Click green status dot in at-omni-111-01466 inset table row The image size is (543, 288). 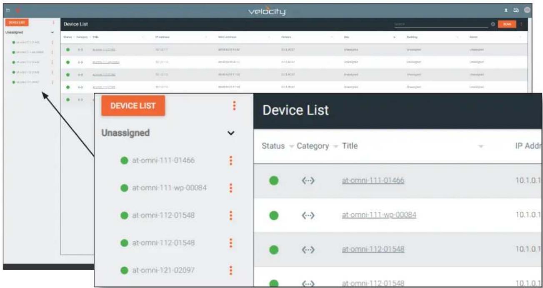click(274, 181)
